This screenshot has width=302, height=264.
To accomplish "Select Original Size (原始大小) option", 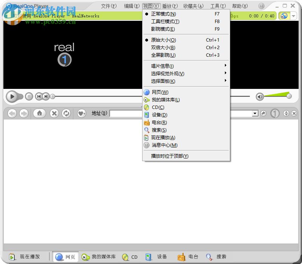I will click(186, 40).
